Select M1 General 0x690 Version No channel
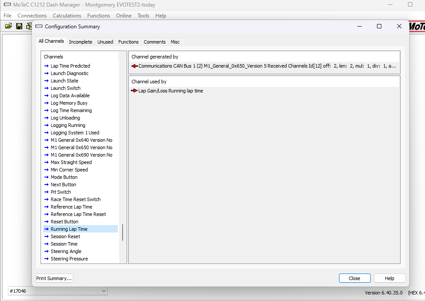425x301 pixels. tap(81, 155)
